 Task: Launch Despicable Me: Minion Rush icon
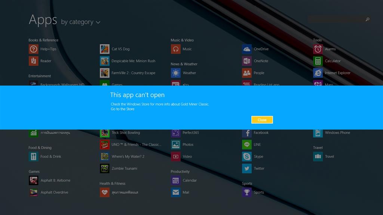(105, 61)
